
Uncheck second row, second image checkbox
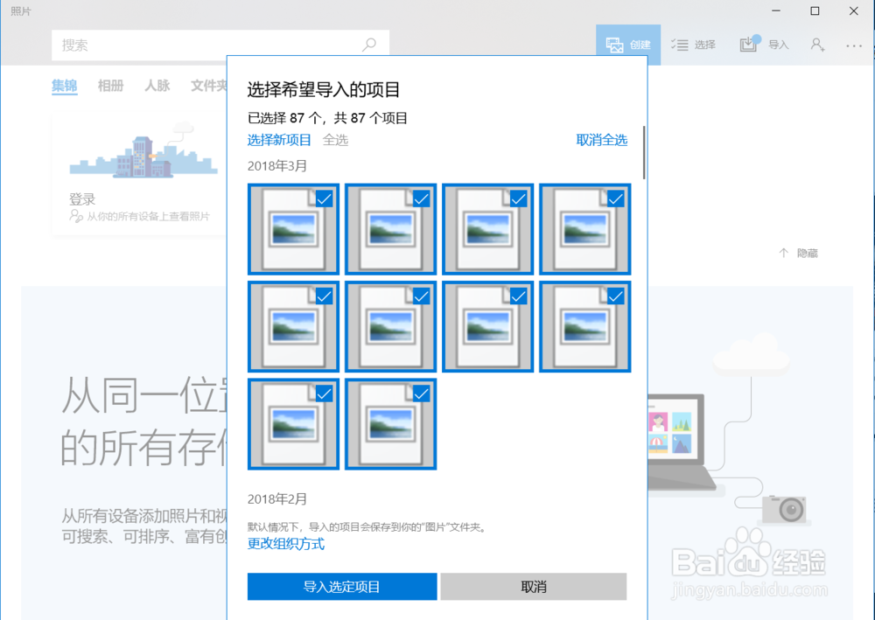[x=422, y=296]
